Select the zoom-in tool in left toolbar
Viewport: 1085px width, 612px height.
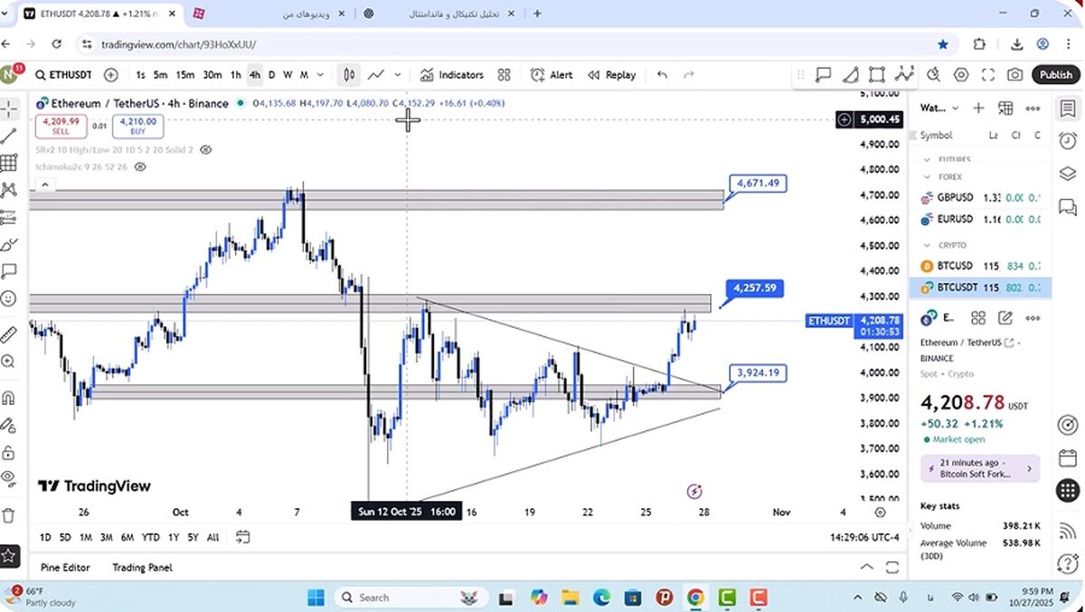click(9, 362)
